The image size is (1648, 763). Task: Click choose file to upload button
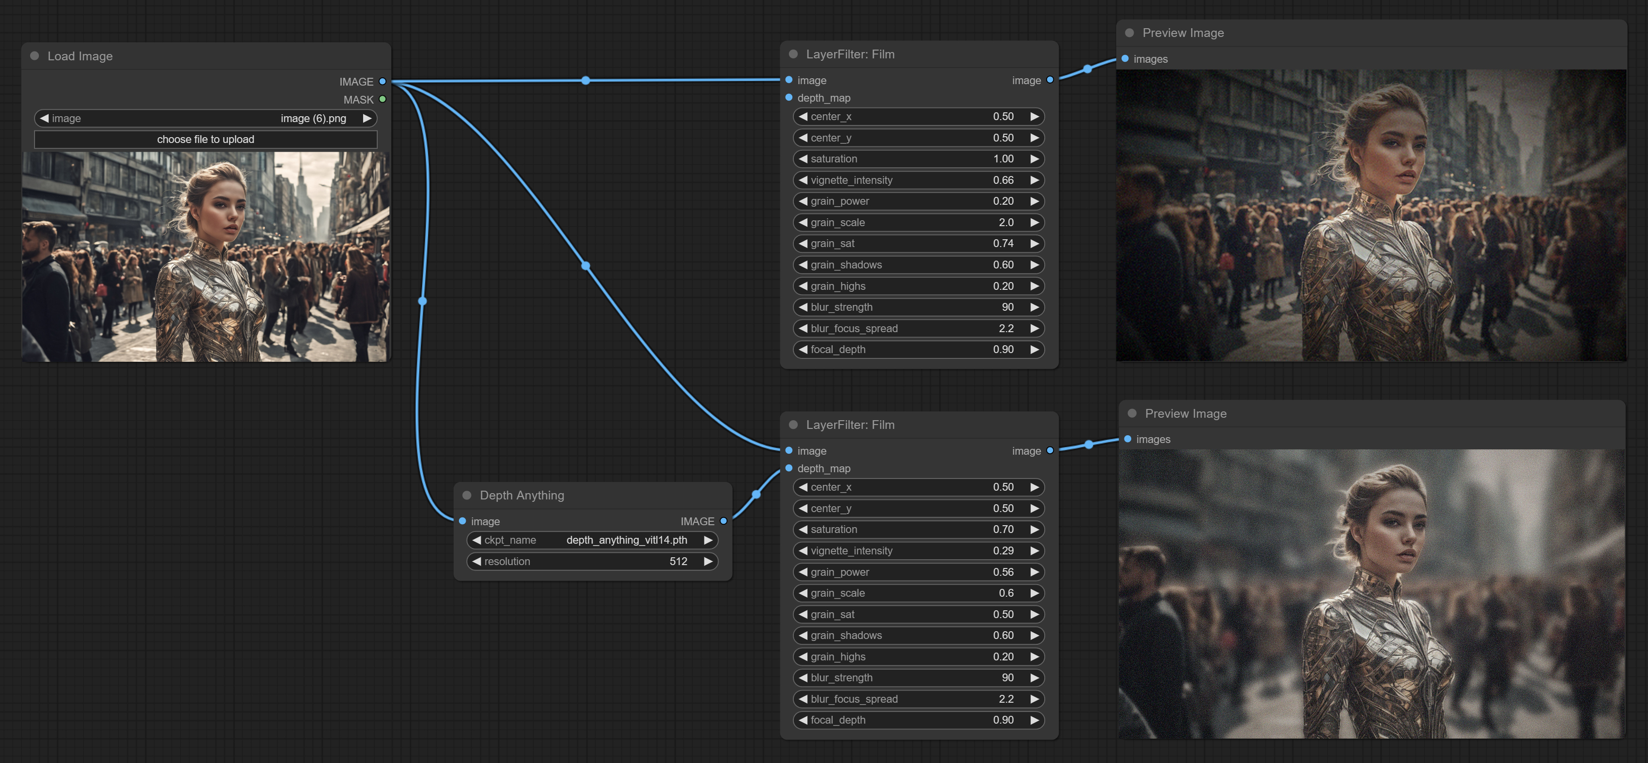tap(205, 140)
